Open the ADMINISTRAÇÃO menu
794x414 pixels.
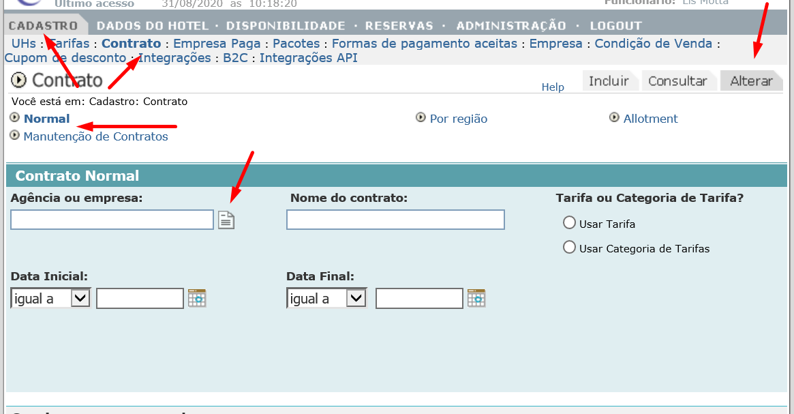point(511,25)
